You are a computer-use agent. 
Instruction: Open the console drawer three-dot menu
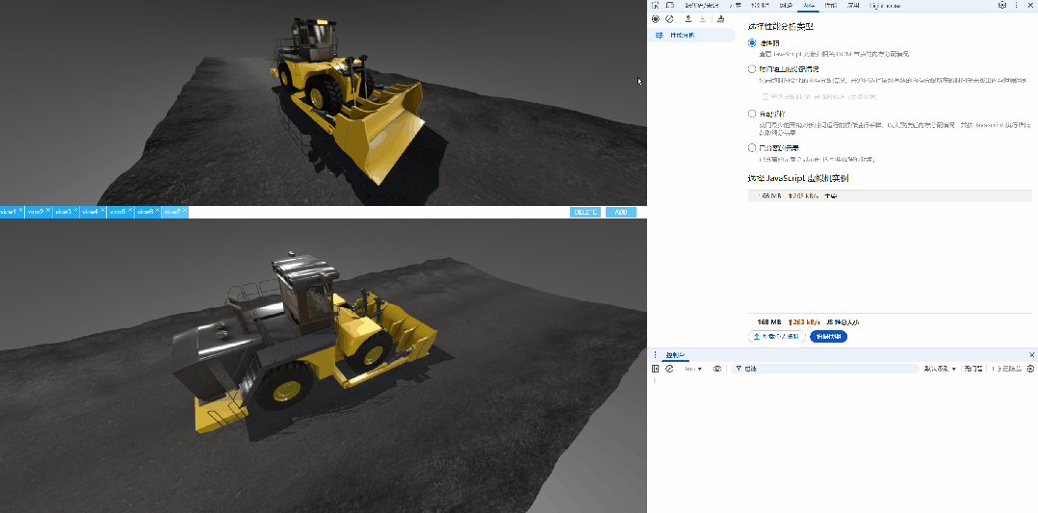point(656,355)
